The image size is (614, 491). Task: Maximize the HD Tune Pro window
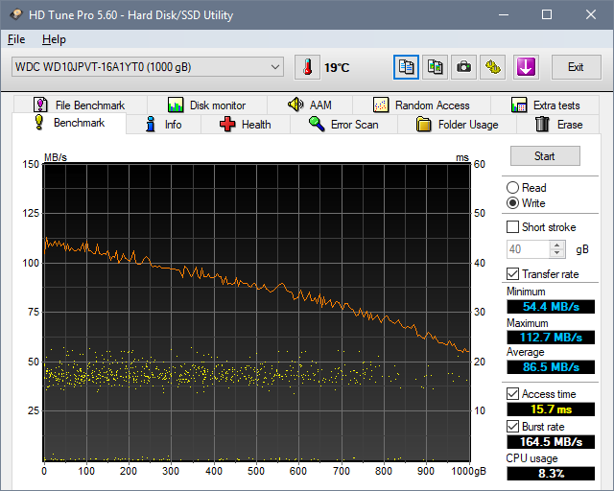(547, 15)
